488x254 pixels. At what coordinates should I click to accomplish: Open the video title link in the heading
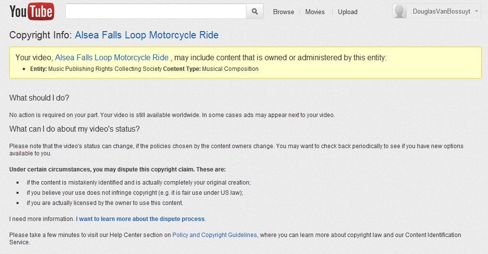[x=147, y=35]
